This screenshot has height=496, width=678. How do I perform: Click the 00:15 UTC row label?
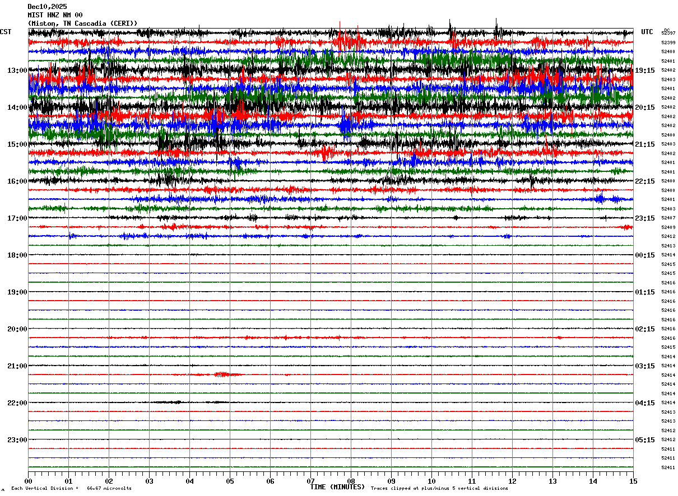[645, 255]
